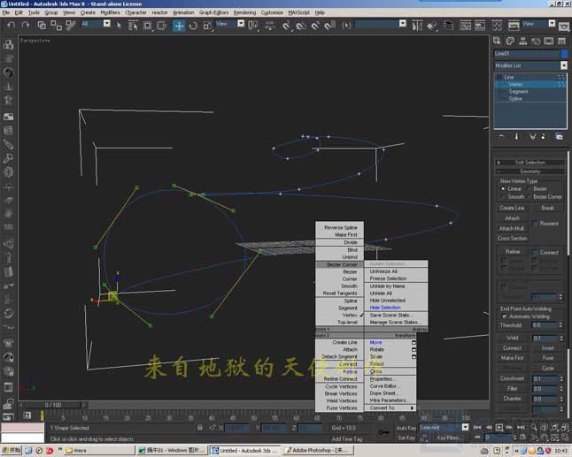
Task: Click the Fuse button in panel
Action: pyautogui.click(x=547, y=358)
